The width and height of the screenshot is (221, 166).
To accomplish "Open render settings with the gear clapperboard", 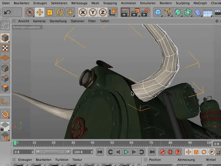I will [145, 12].
